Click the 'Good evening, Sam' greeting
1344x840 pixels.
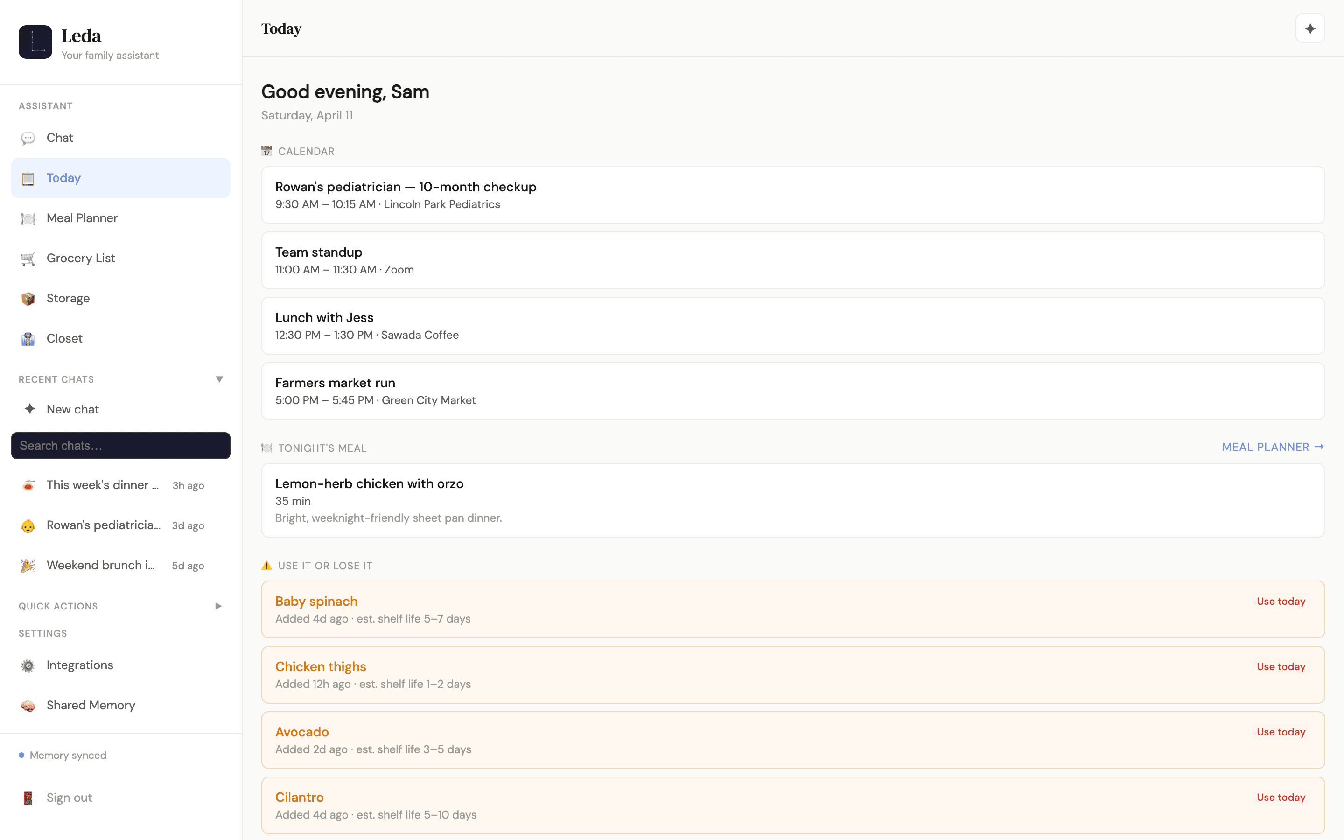click(345, 91)
